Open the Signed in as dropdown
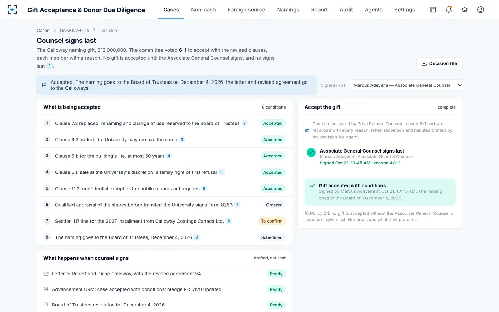 coord(405,85)
